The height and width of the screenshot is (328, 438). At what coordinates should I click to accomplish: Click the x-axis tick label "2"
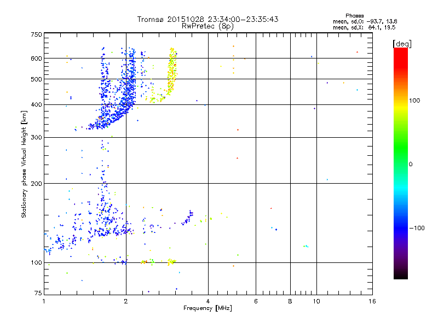126,301
